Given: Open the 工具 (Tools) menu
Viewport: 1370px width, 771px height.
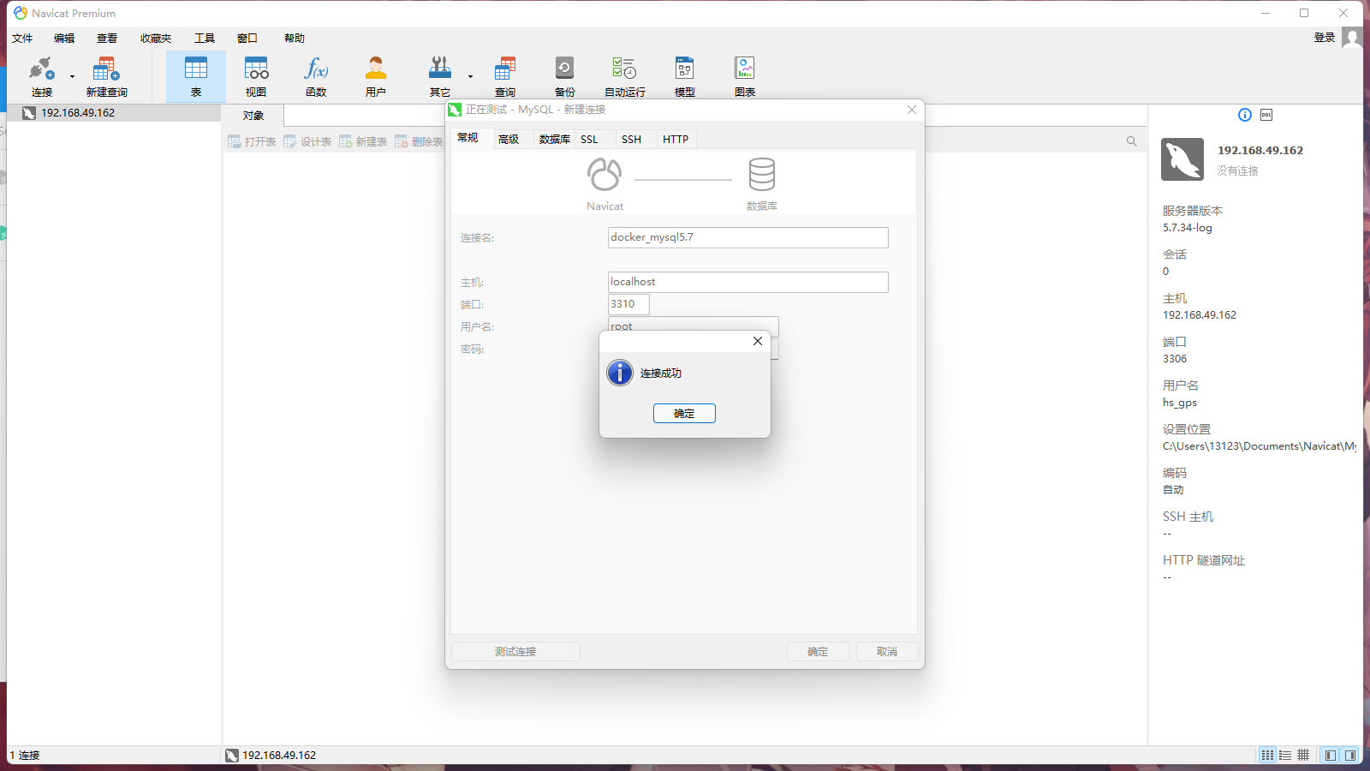Looking at the screenshot, I should tap(204, 39).
